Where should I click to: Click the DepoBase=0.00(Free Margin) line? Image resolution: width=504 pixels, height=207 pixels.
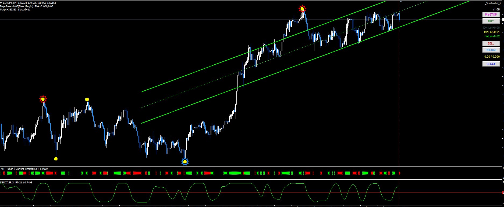[17, 6]
